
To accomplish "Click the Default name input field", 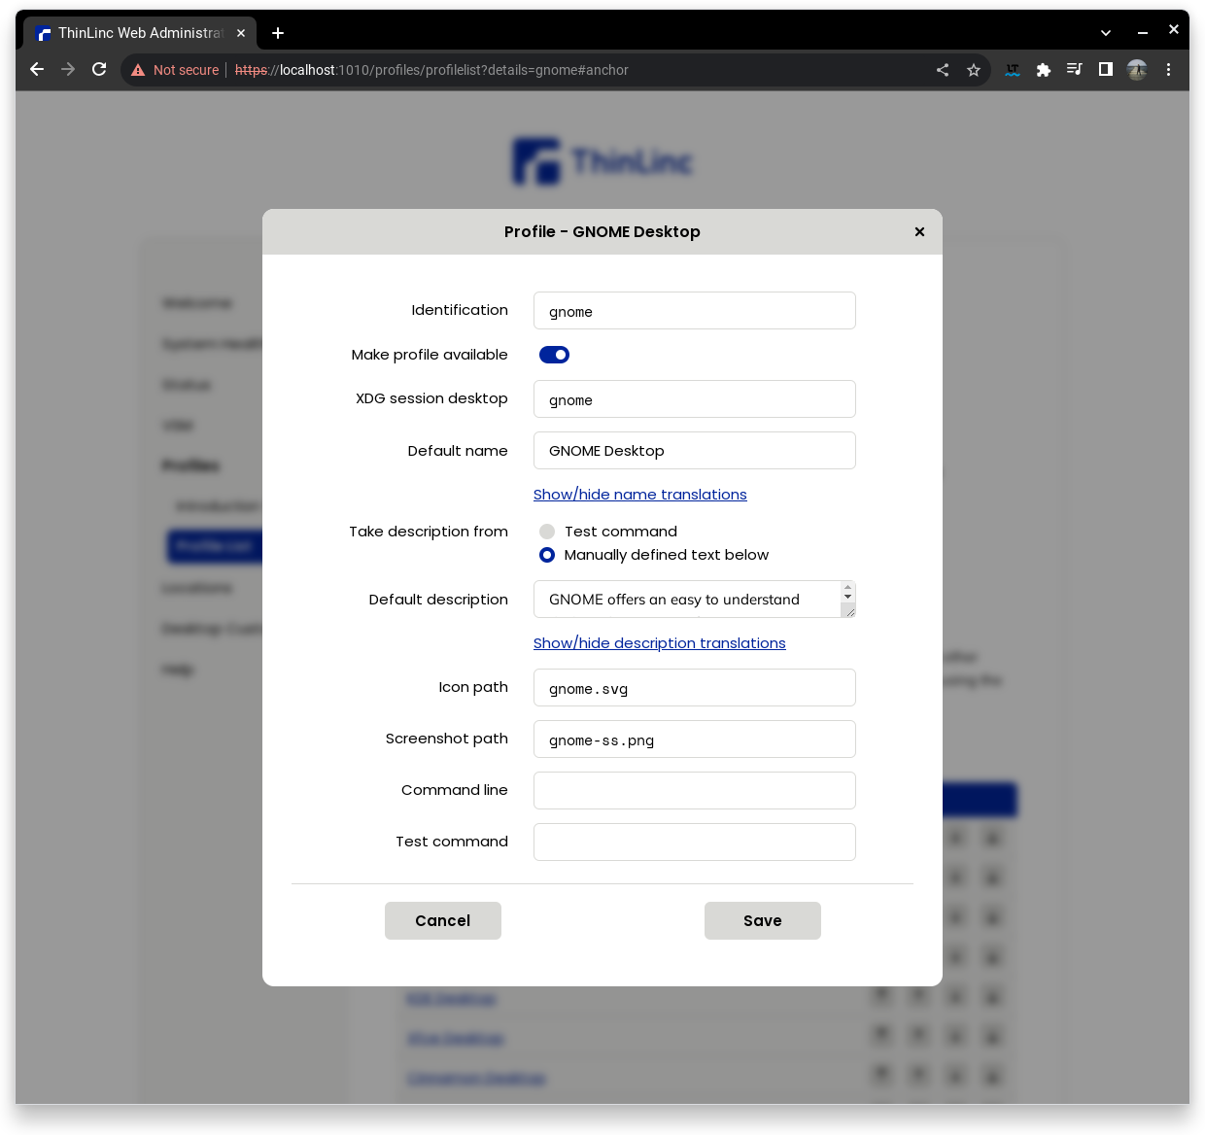I will tap(695, 451).
